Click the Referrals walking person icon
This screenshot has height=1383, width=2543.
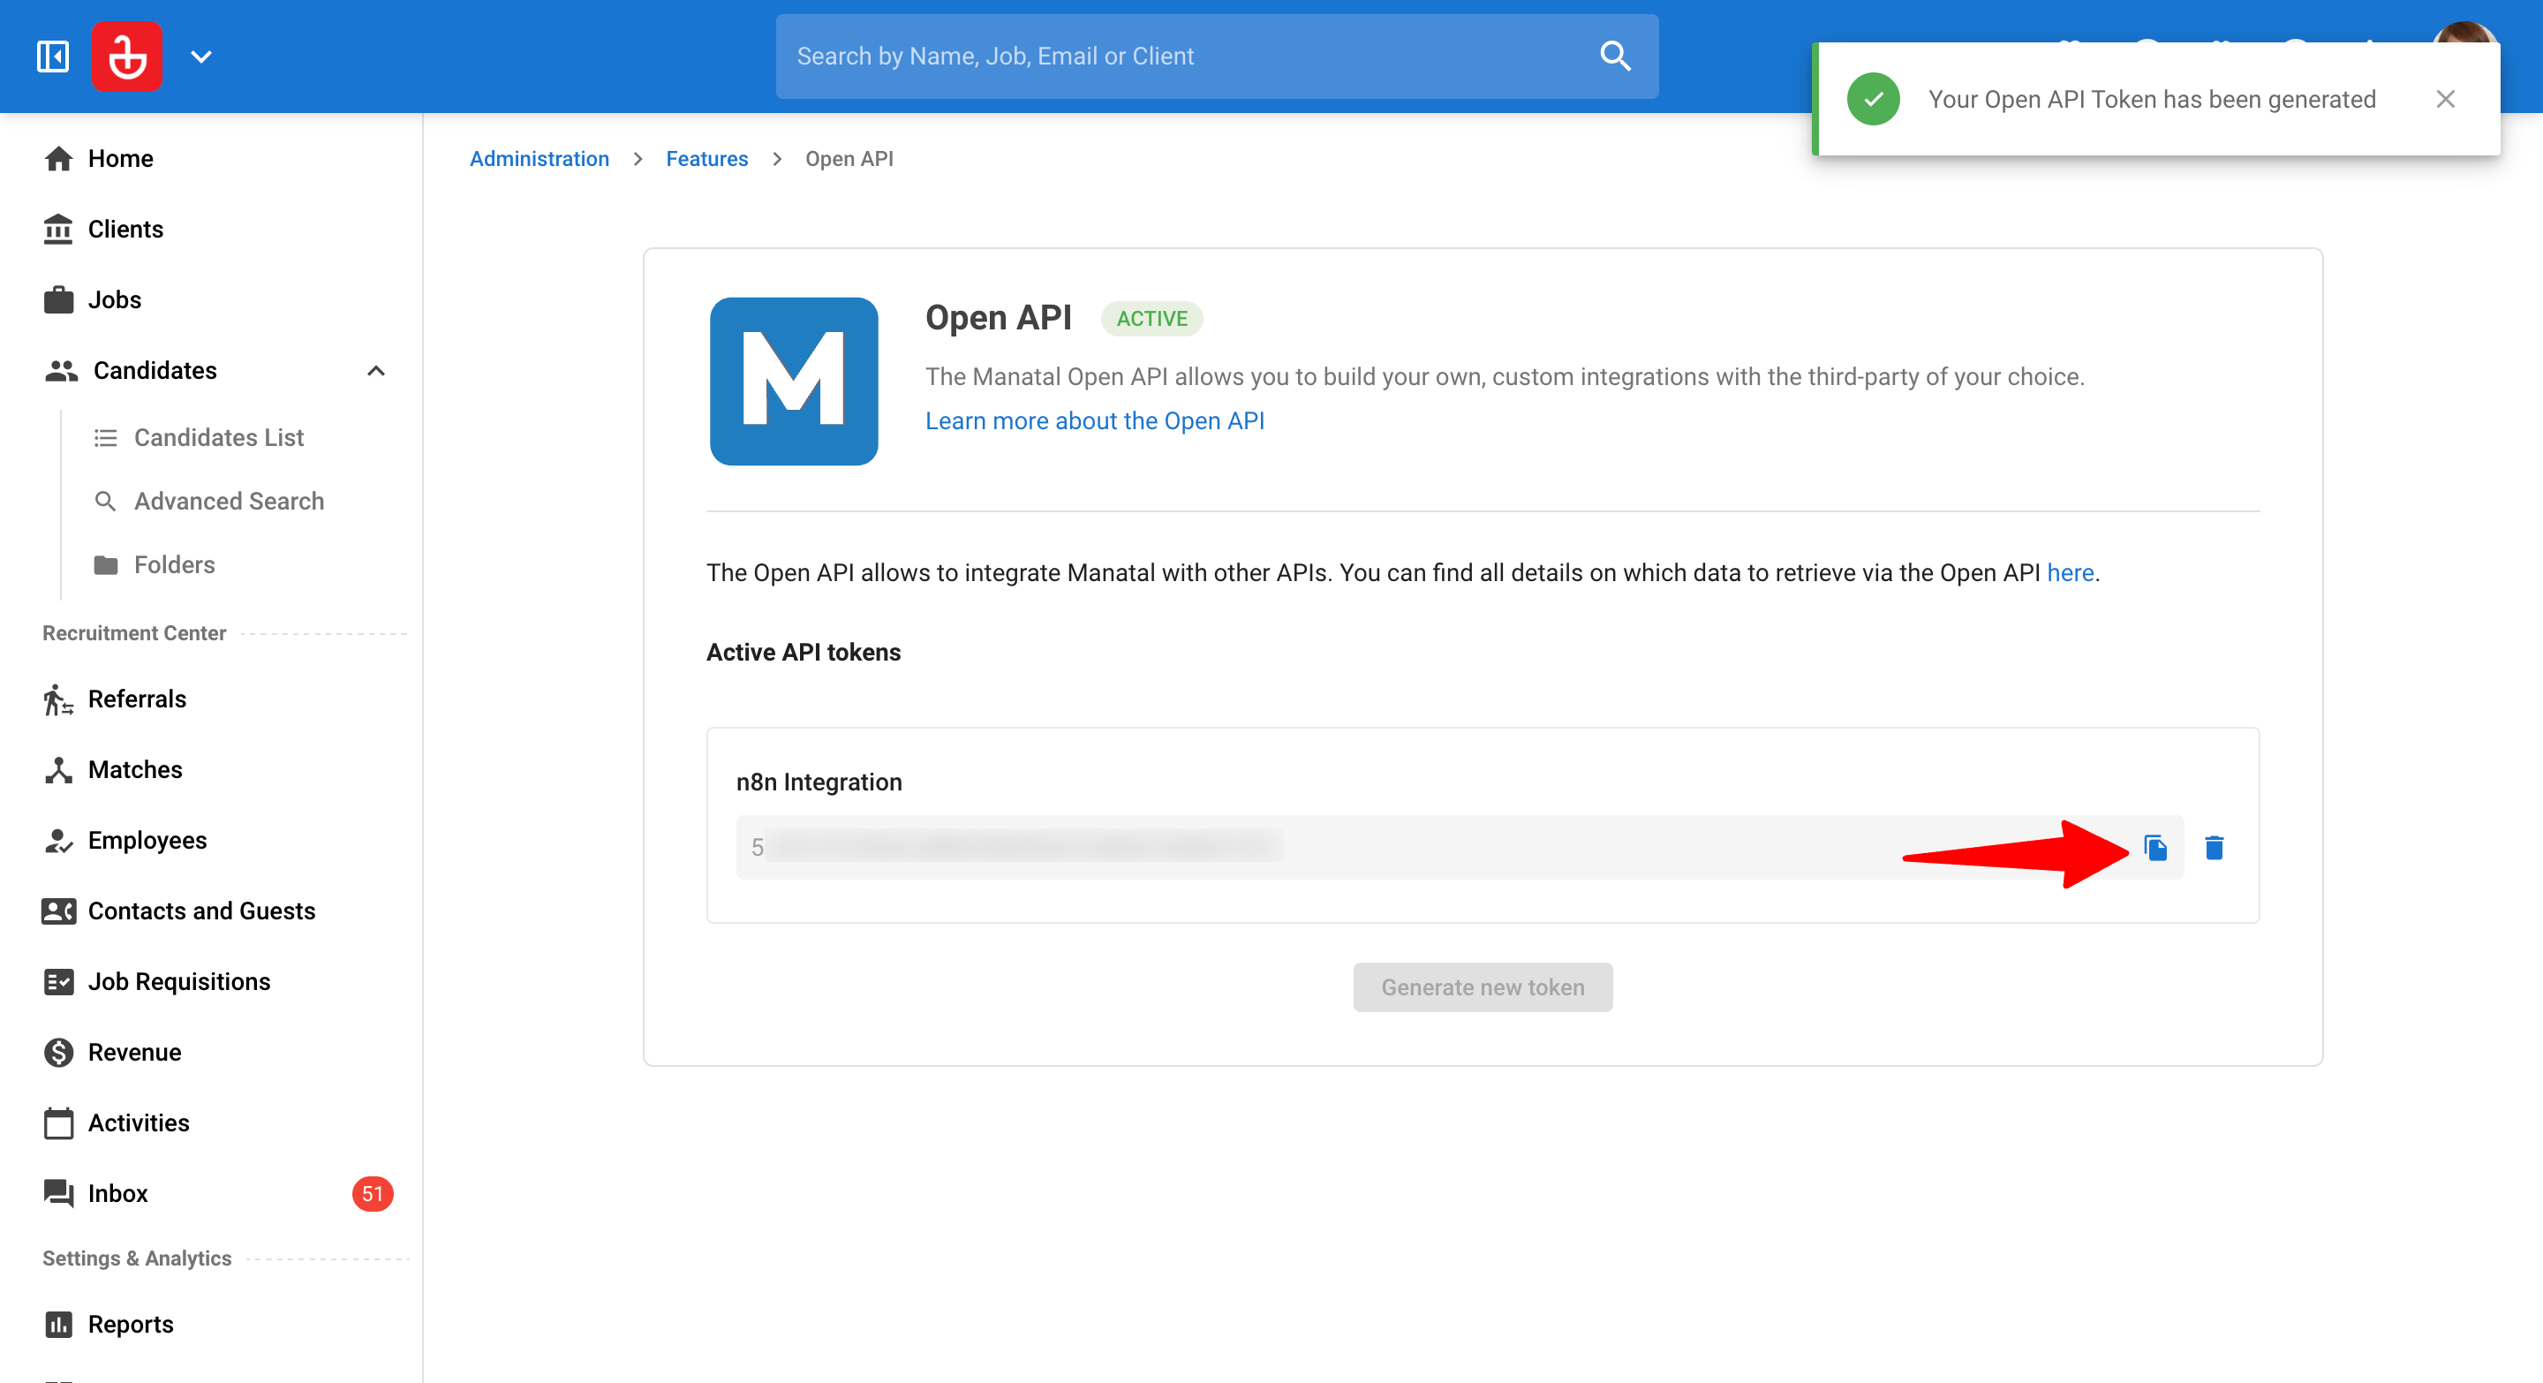58,699
